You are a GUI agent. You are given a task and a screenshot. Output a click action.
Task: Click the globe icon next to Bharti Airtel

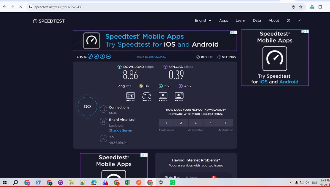[103, 121]
